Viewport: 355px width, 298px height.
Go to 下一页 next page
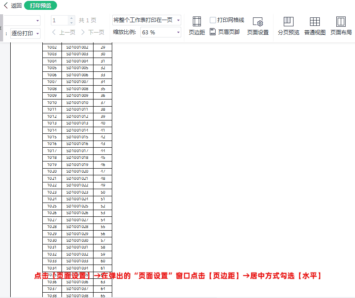pyautogui.click(x=93, y=33)
